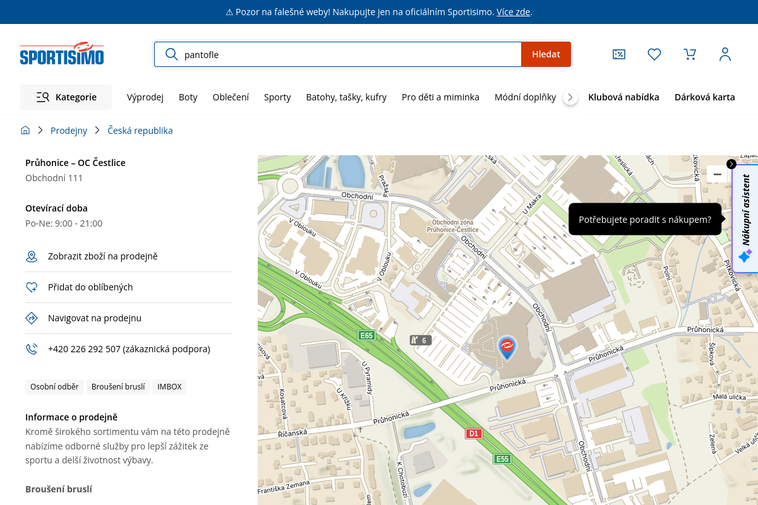758x505 pixels.
Task: Click the Hledat search button
Action: click(x=546, y=54)
